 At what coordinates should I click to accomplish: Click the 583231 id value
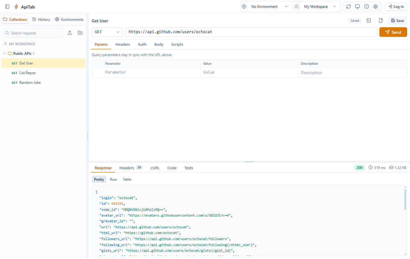coord(117,204)
